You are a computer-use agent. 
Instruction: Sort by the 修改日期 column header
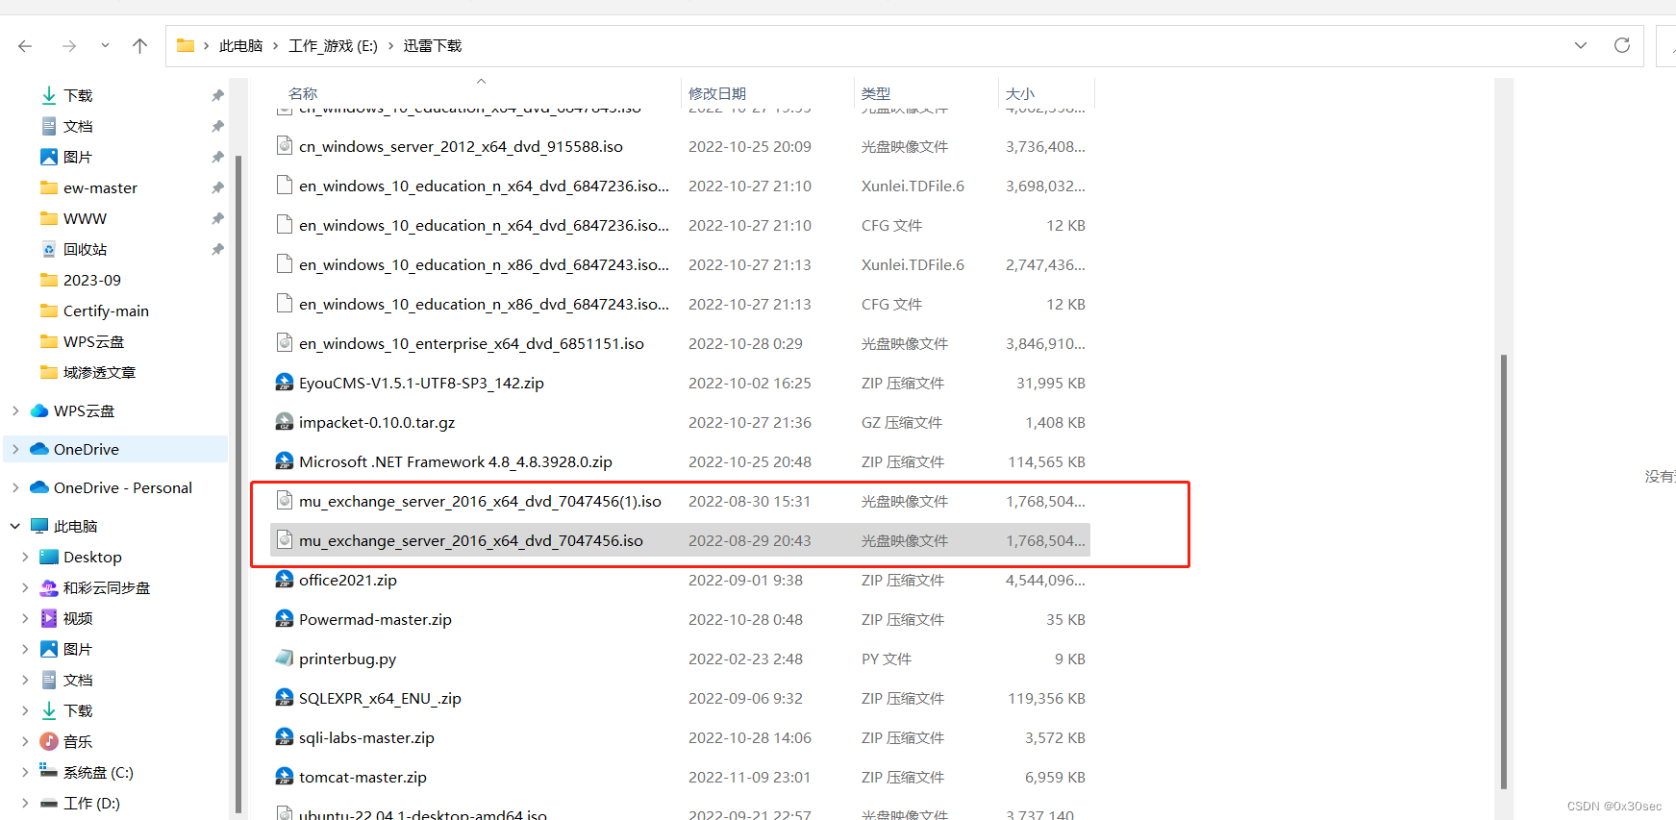pyautogui.click(x=717, y=93)
